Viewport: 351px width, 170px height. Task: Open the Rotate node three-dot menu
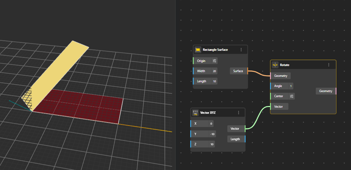pyautogui.click(x=329, y=65)
